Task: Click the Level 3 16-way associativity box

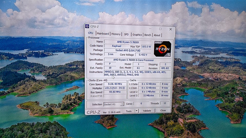Action: [165, 95]
